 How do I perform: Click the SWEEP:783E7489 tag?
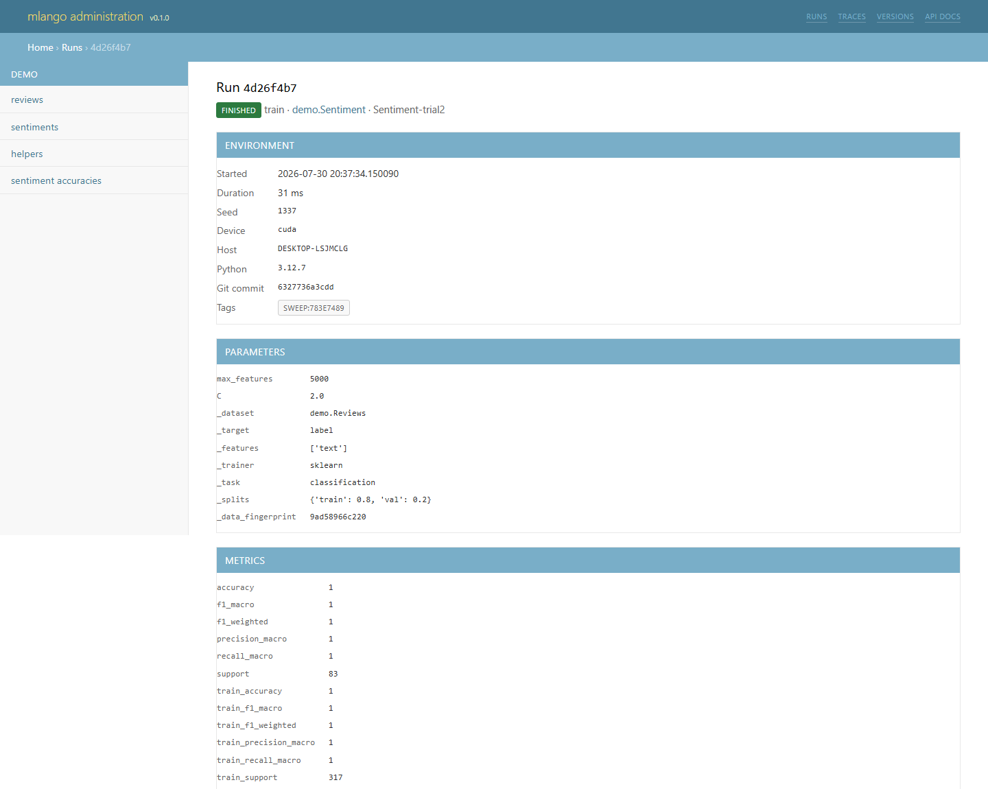(314, 308)
